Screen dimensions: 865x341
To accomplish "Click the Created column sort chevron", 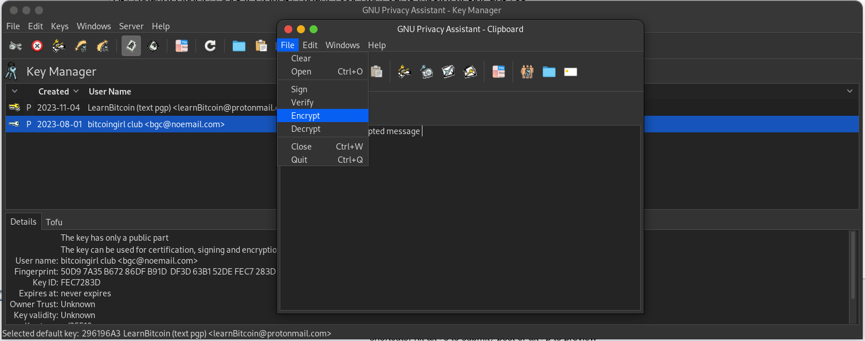I will click(x=76, y=91).
